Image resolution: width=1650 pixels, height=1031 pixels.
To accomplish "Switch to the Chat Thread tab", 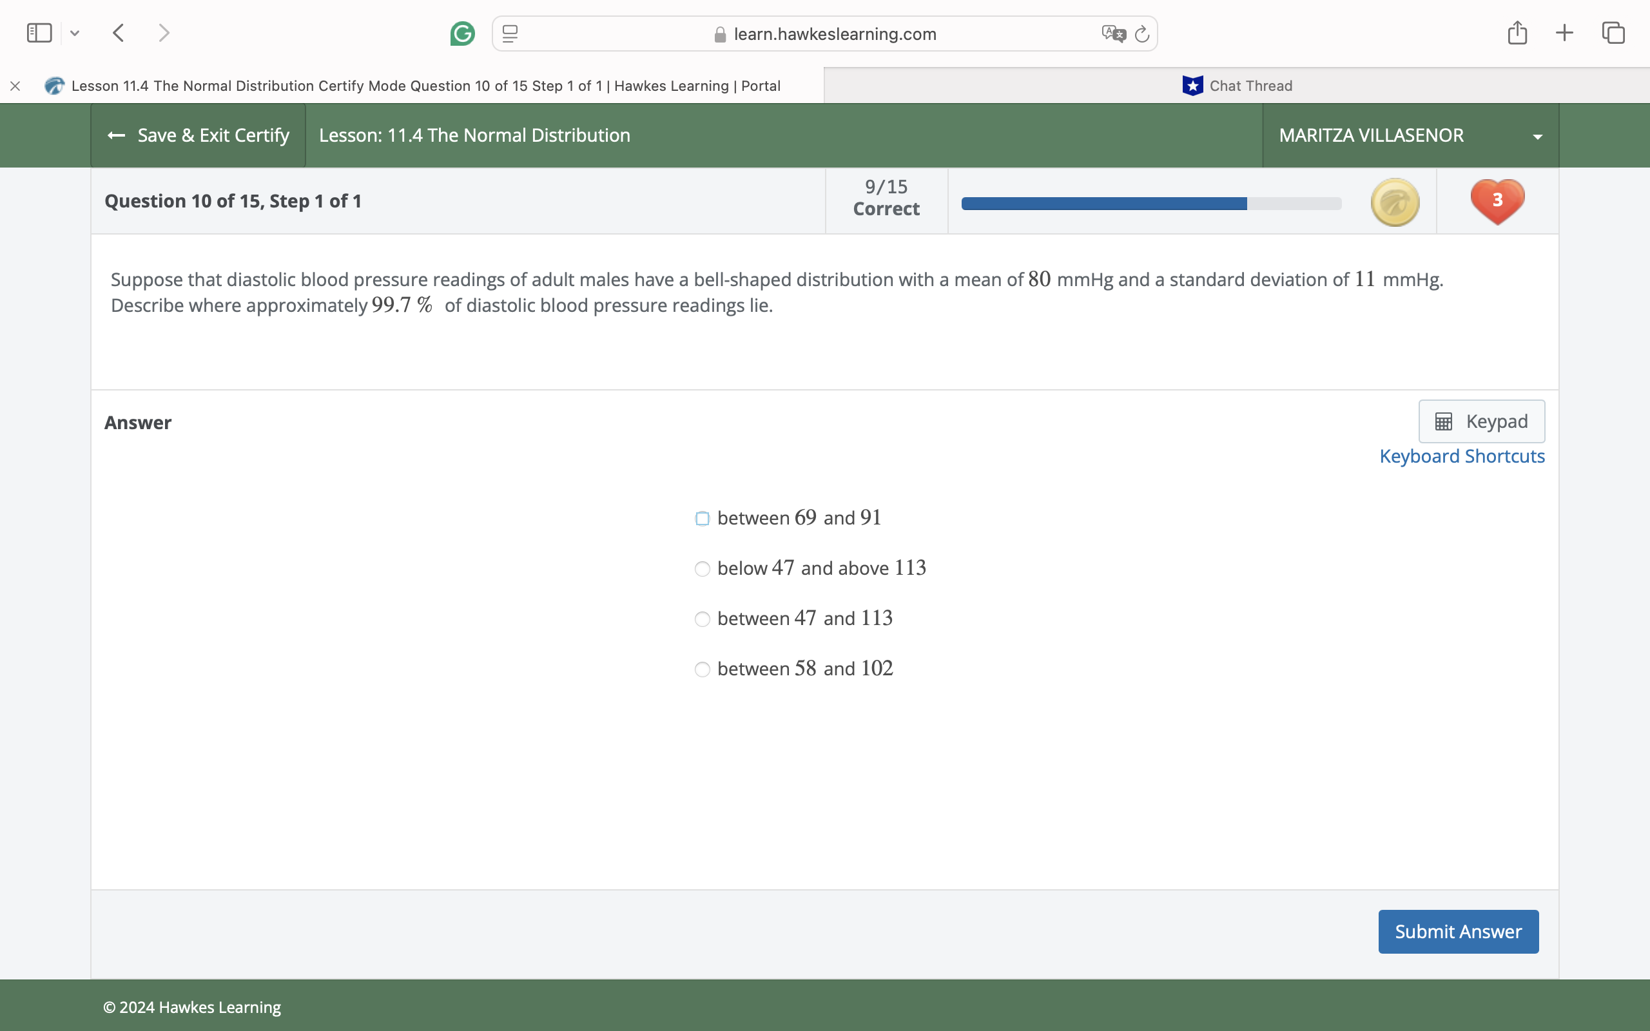I will coord(1237,86).
